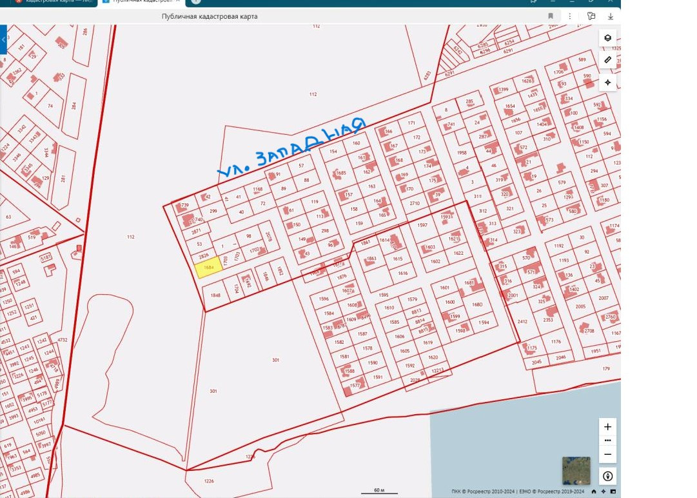Select parcel 739 on the map
This screenshot has width=697, height=498.
click(x=185, y=205)
